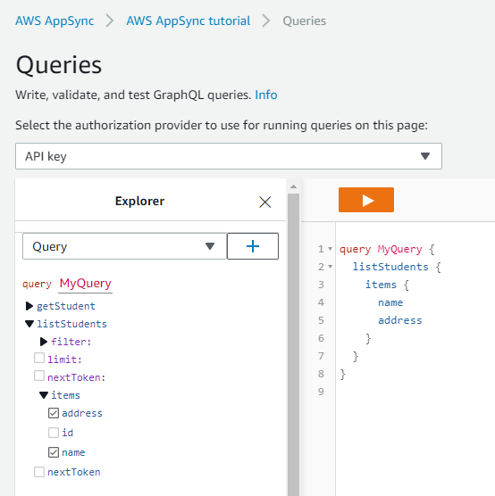Click 'query MyQuery {' on editor line 1

pyautogui.click(x=387, y=249)
